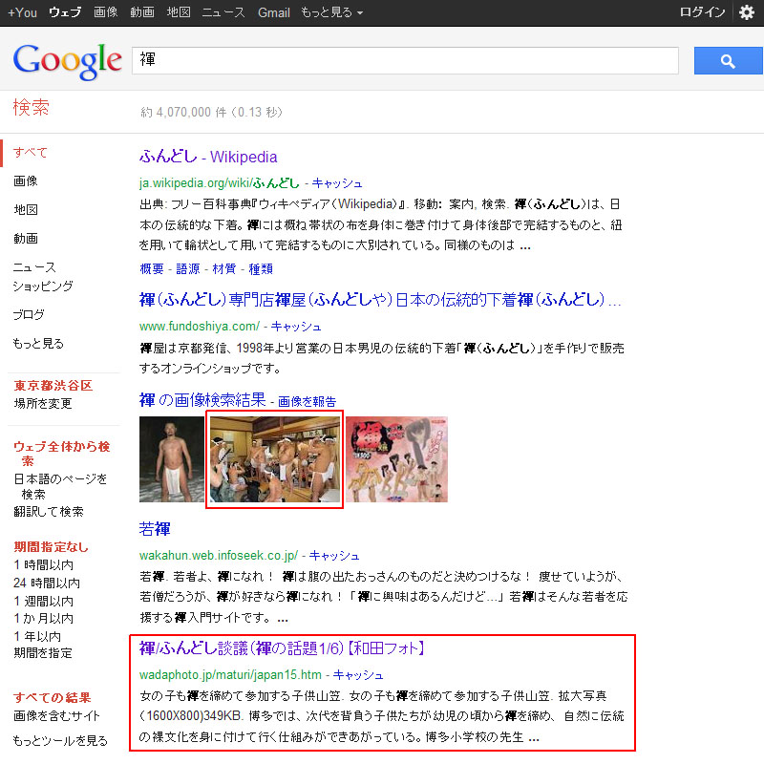The image size is (764, 764).
Task: Open the first image result thumbnail
Action: 172,459
